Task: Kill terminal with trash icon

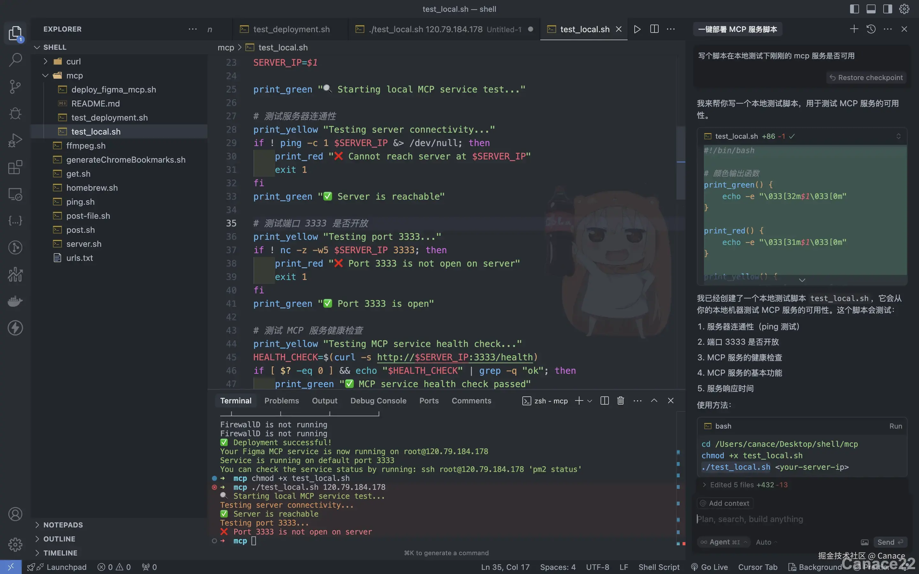Action: [x=621, y=401]
